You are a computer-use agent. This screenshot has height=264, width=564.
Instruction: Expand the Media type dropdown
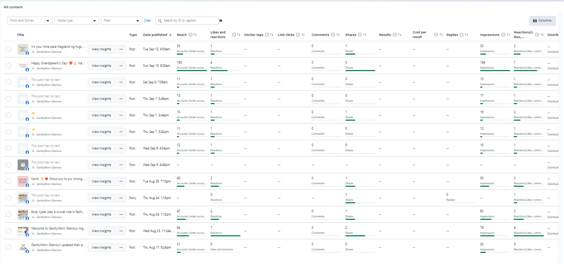[x=77, y=20]
